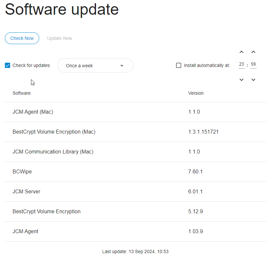Screen dimensions: 273x258
Task: Increase the minutes with up chevron
Action: pos(253,52)
